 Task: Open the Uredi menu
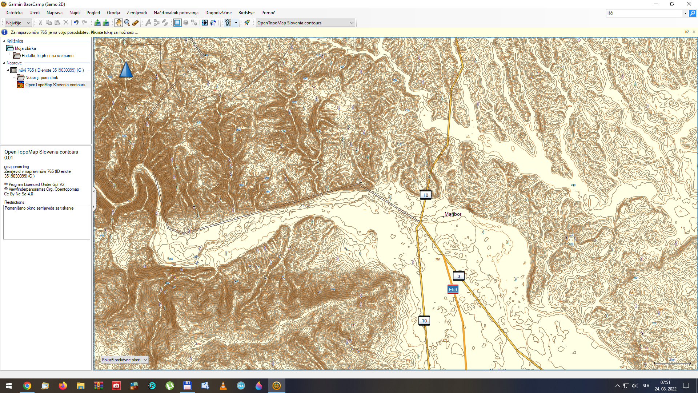[x=35, y=13]
